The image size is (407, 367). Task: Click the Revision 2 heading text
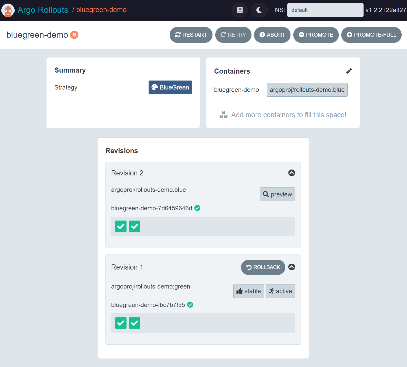127,173
